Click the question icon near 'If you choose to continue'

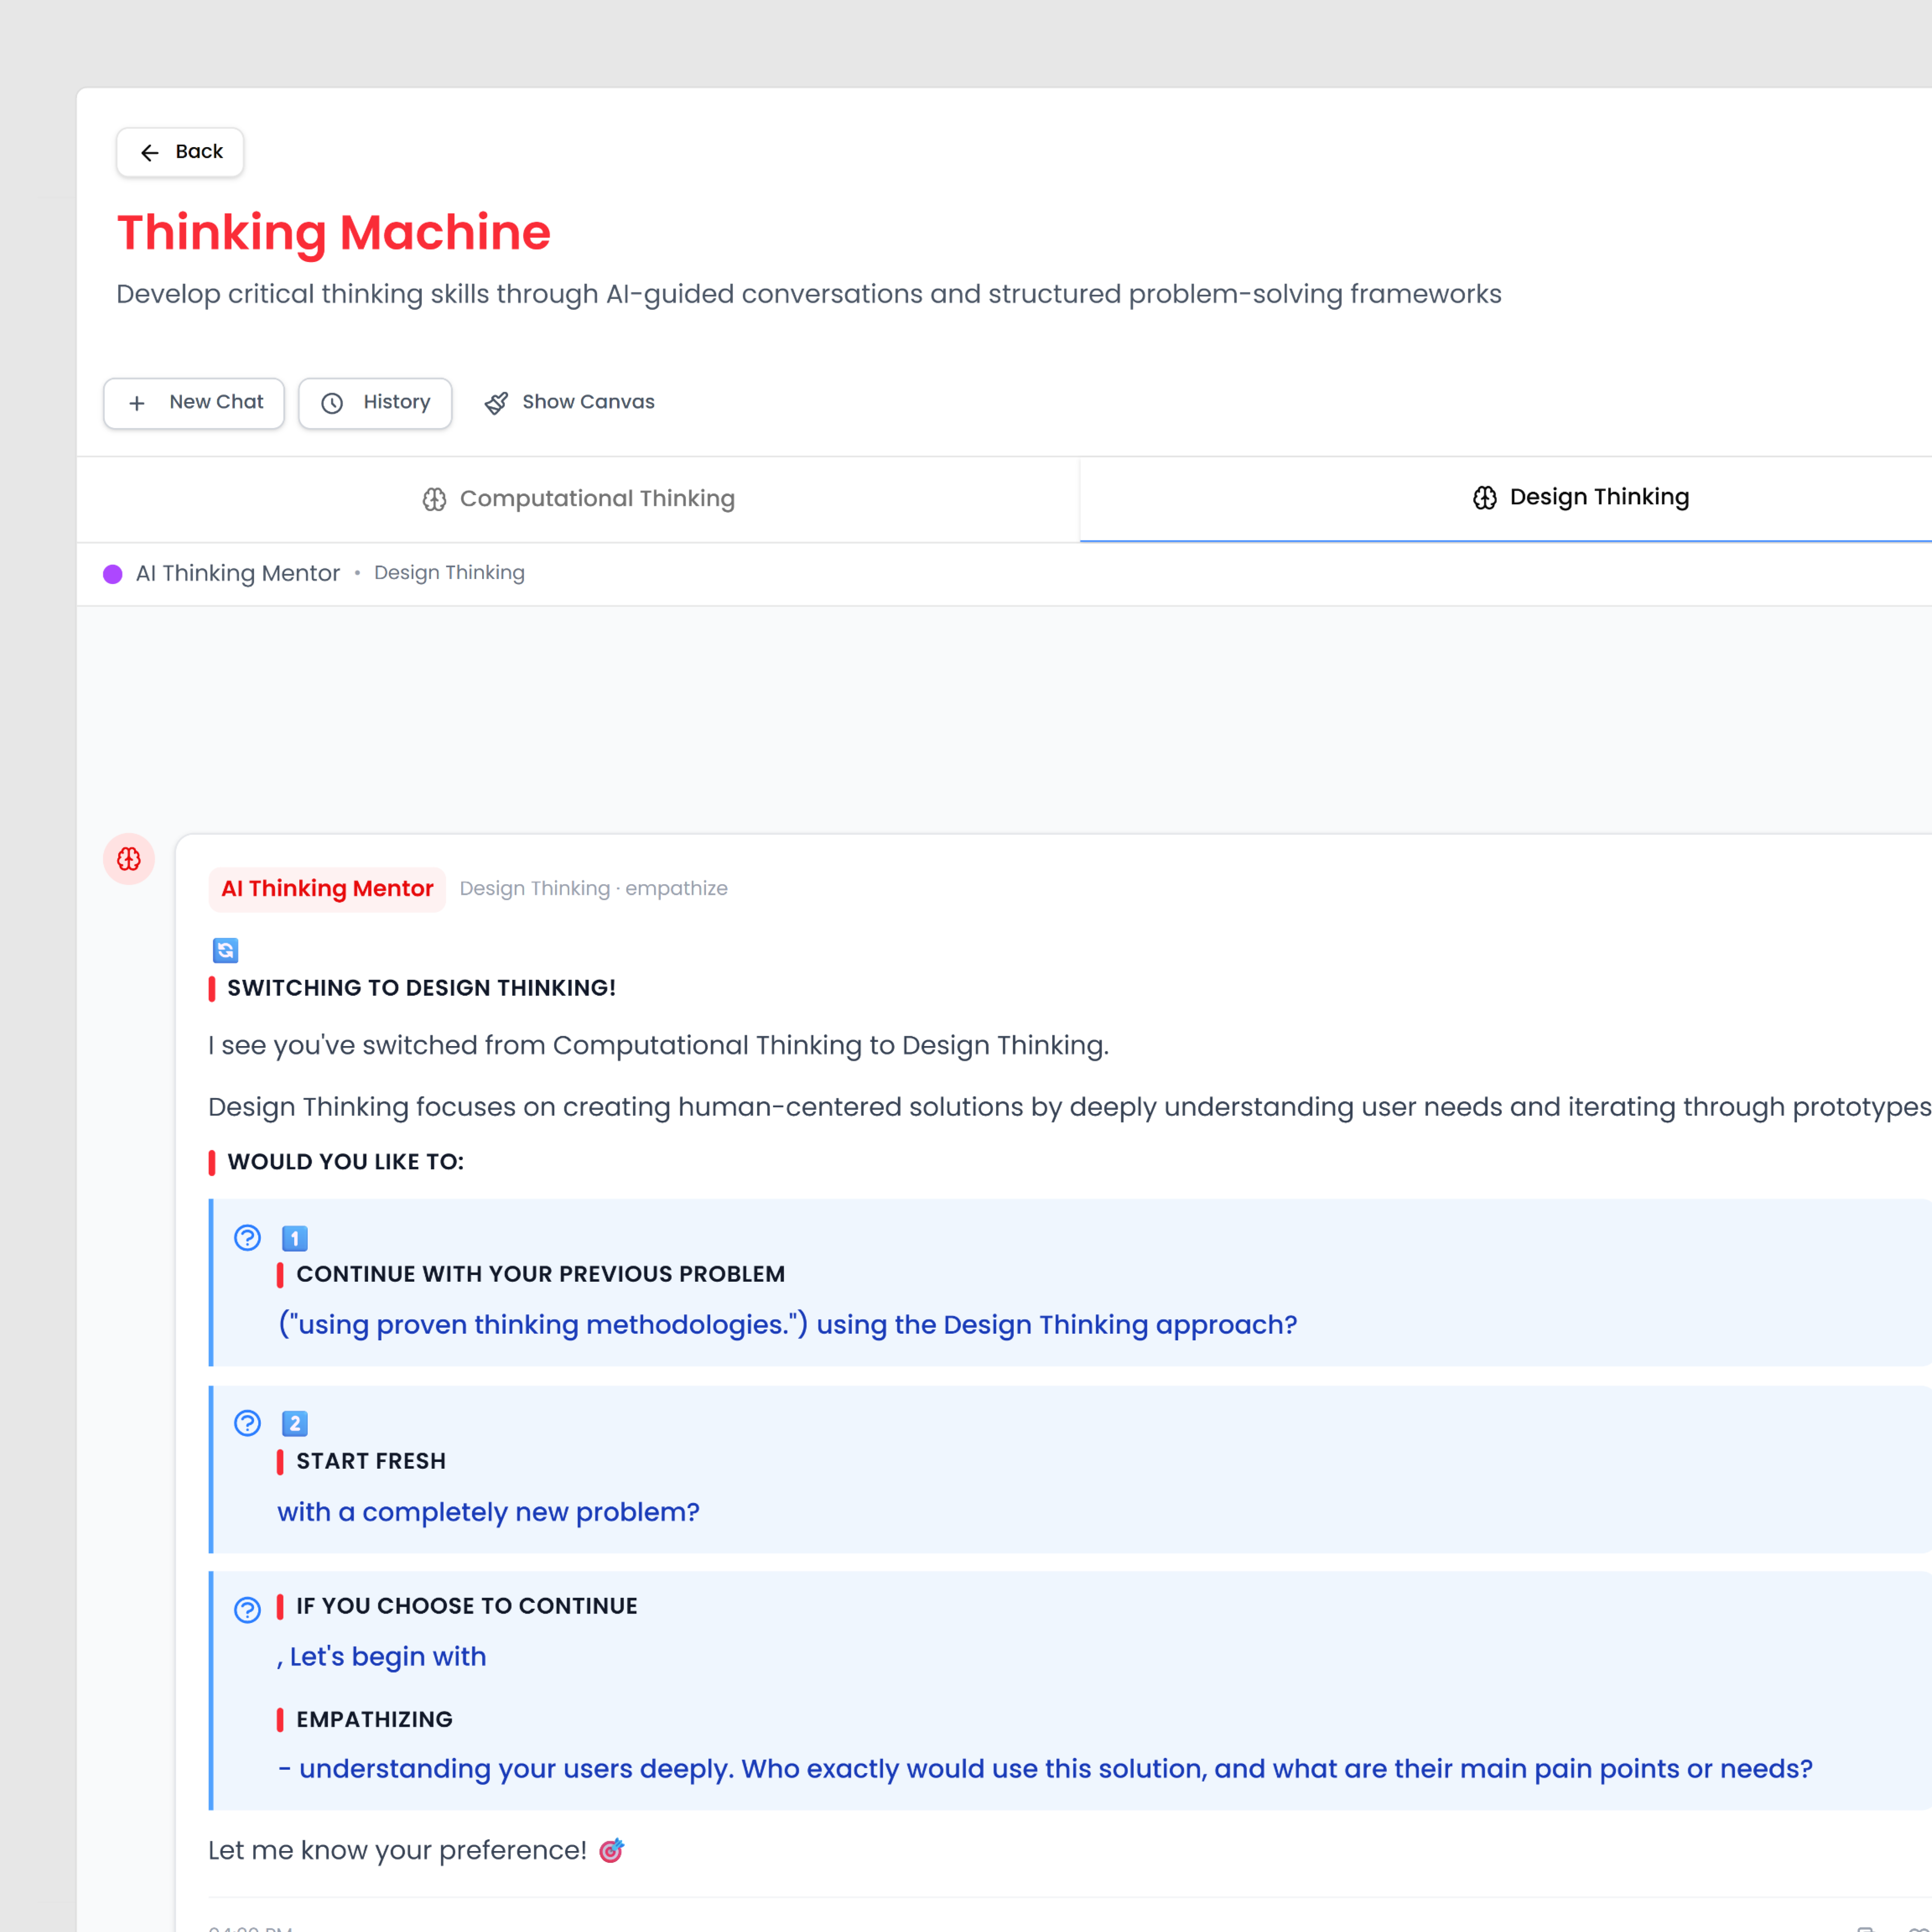coord(247,1610)
